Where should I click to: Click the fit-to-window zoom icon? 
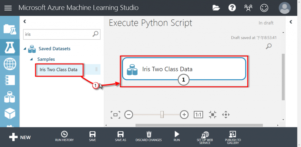115,115
